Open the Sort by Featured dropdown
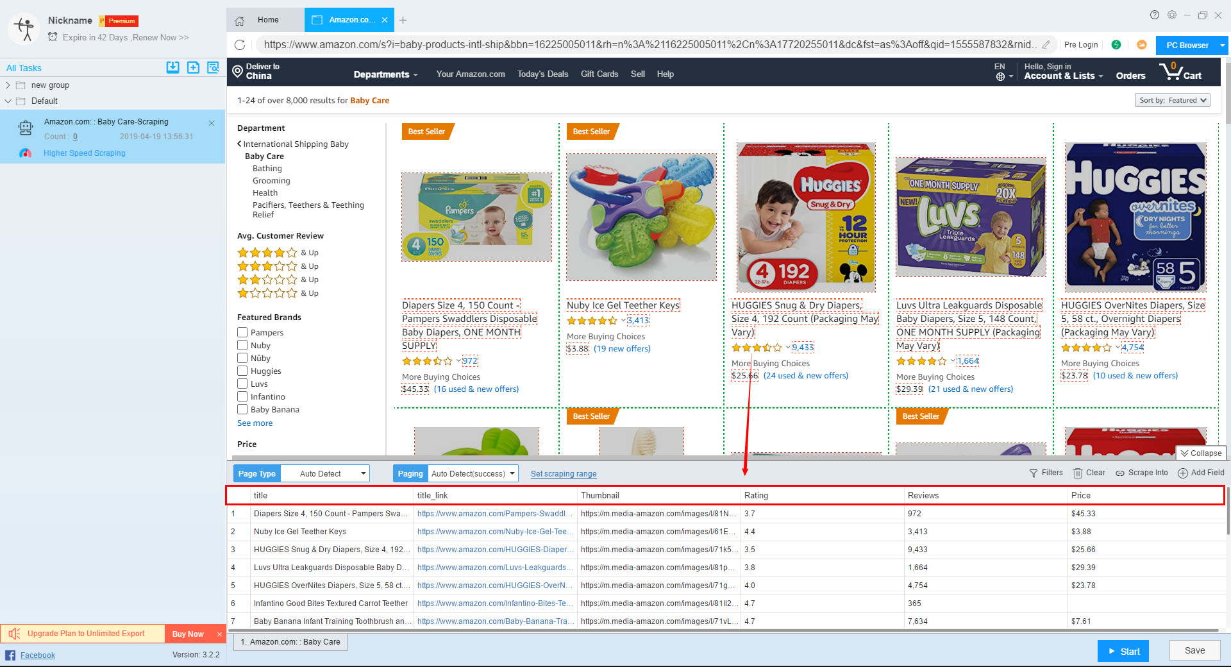This screenshot has height=667, width=1231. 1172,101
